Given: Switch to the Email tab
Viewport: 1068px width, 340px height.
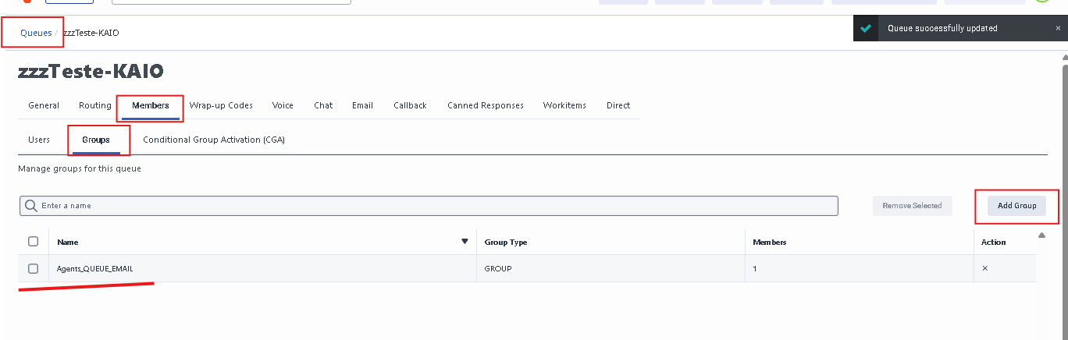Looking at the screenshot, I should 363,105.
